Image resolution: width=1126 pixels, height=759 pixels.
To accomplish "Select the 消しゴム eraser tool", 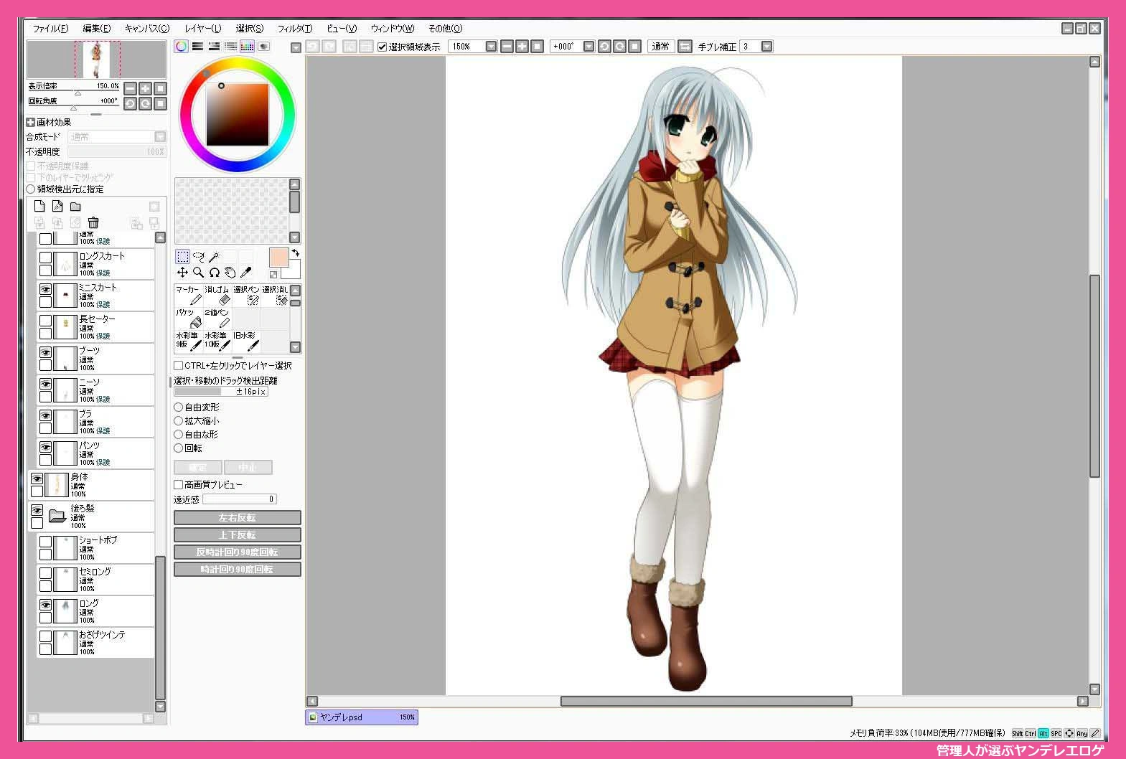I will point(217,296).
